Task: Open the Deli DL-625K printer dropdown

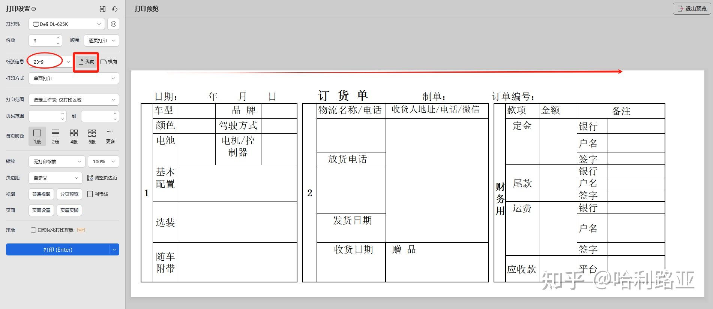Action: pyautogui.click(x=67, y=24)
